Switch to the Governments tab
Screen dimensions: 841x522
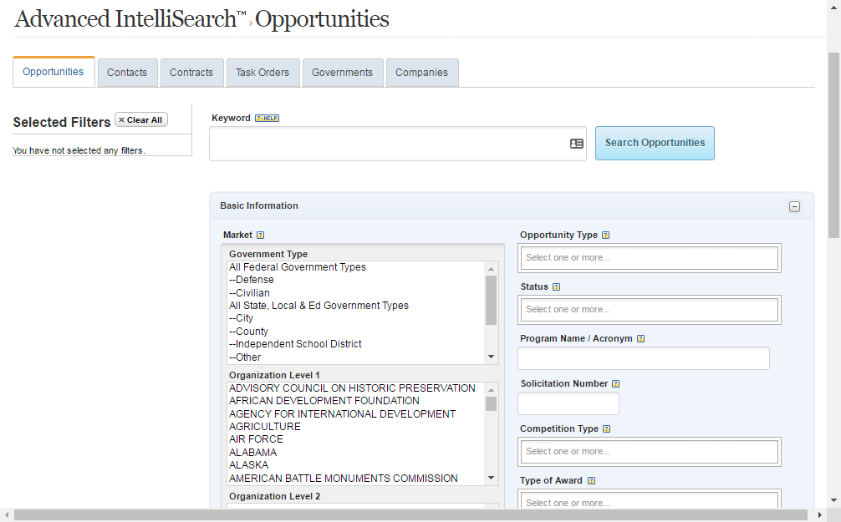[x=343, y=73]
